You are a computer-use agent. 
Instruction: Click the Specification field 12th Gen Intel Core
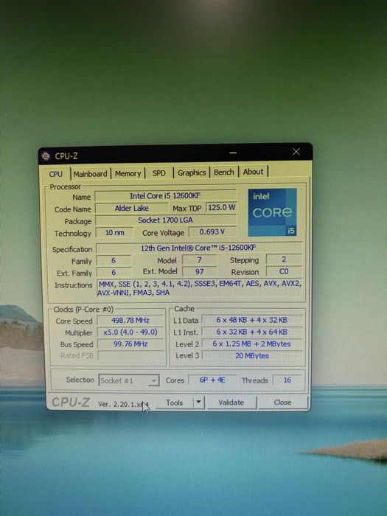[198, 248]
